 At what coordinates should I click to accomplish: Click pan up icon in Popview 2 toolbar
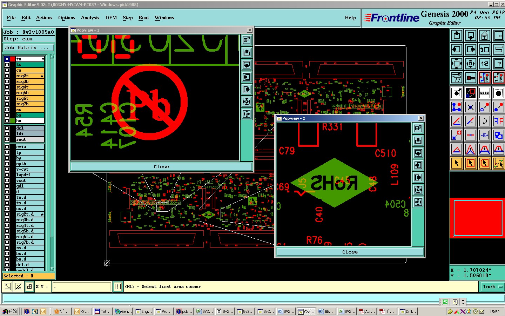[418, 141]
